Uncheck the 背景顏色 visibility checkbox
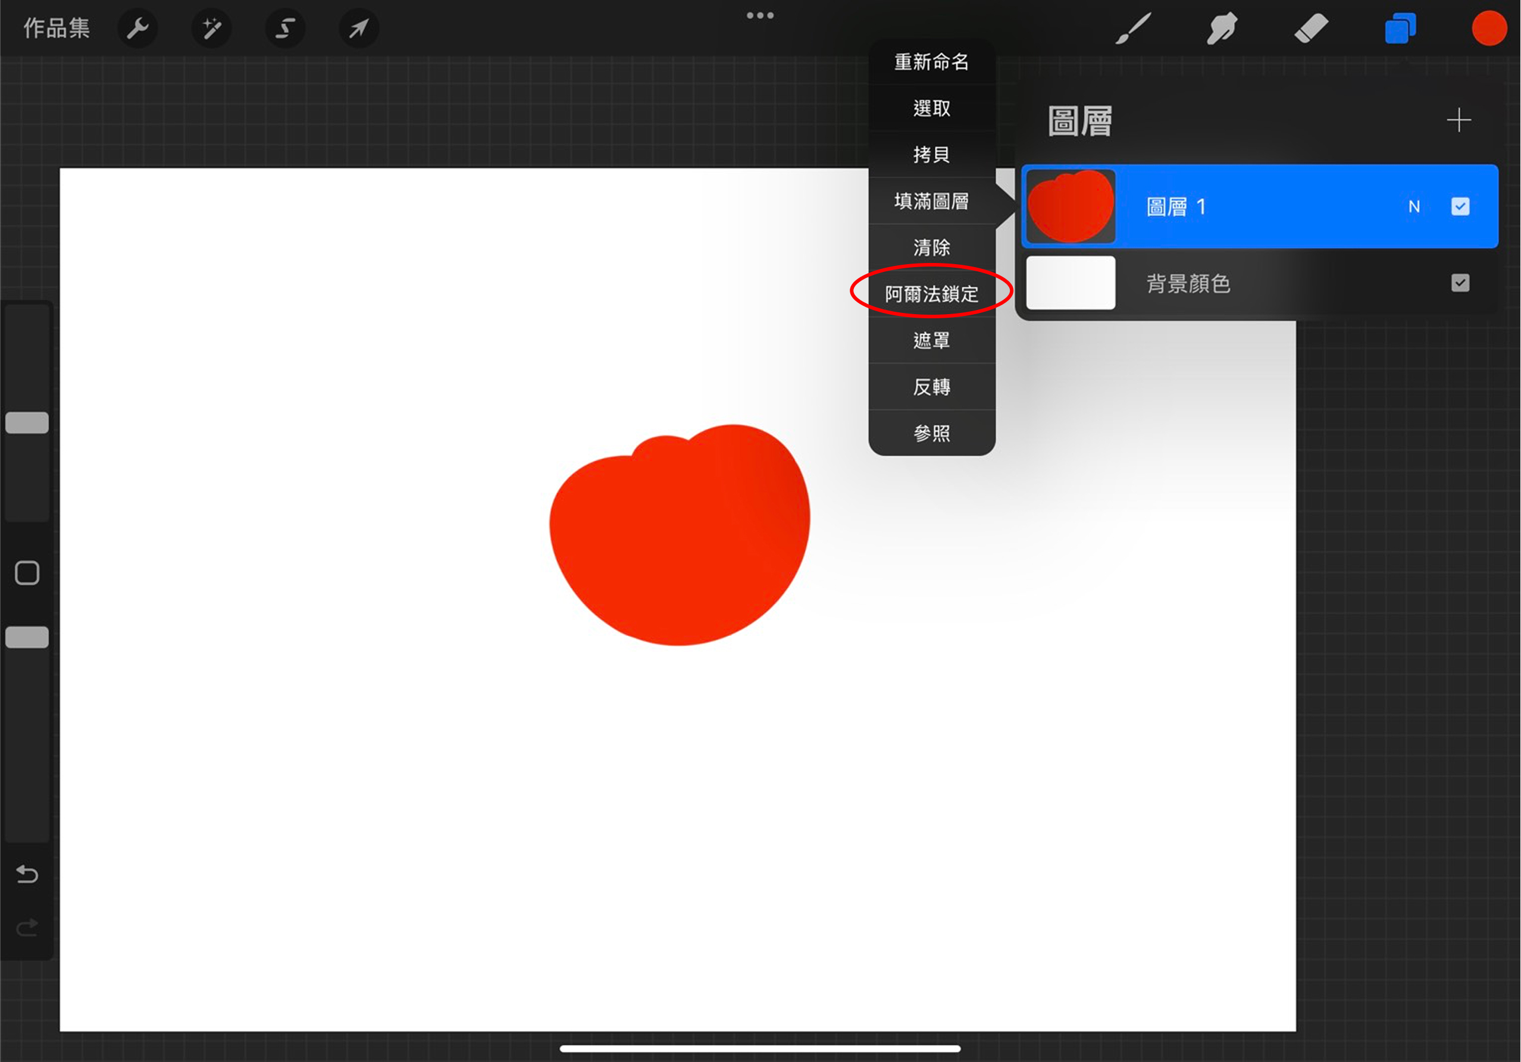 tap(1460, 284)
